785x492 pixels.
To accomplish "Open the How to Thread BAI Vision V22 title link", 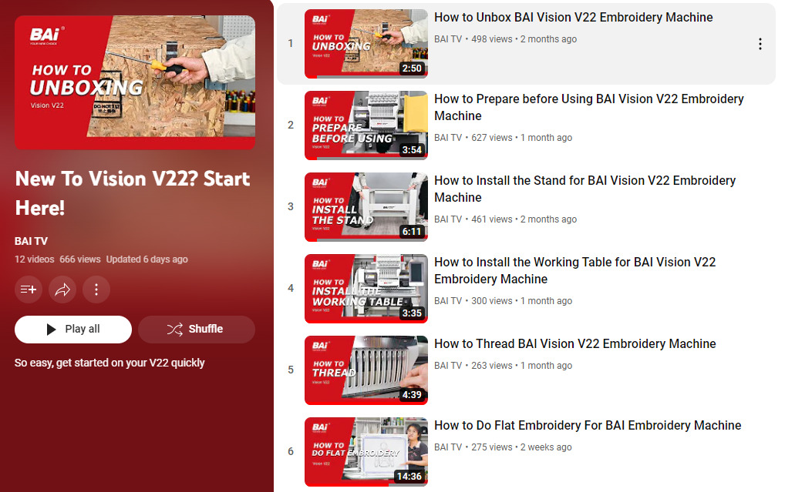I will [574, 343].
